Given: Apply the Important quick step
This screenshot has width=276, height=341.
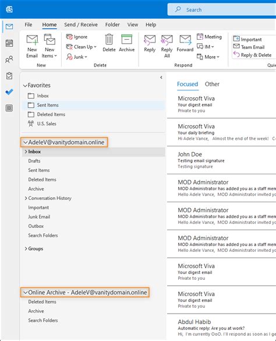Looking at the screenshot, I should [x=247, y=39].
